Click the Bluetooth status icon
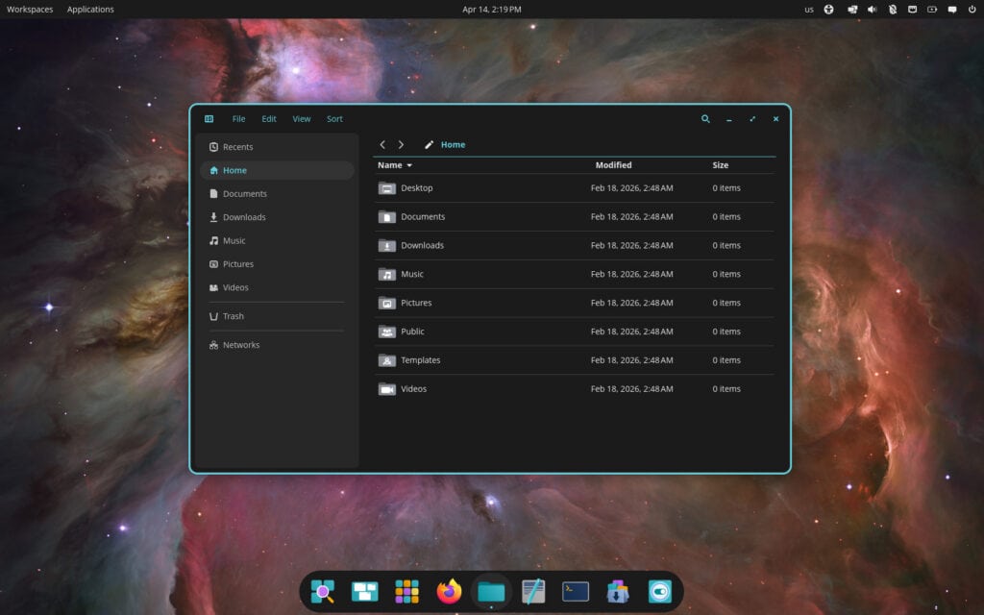 click(894, 10)
